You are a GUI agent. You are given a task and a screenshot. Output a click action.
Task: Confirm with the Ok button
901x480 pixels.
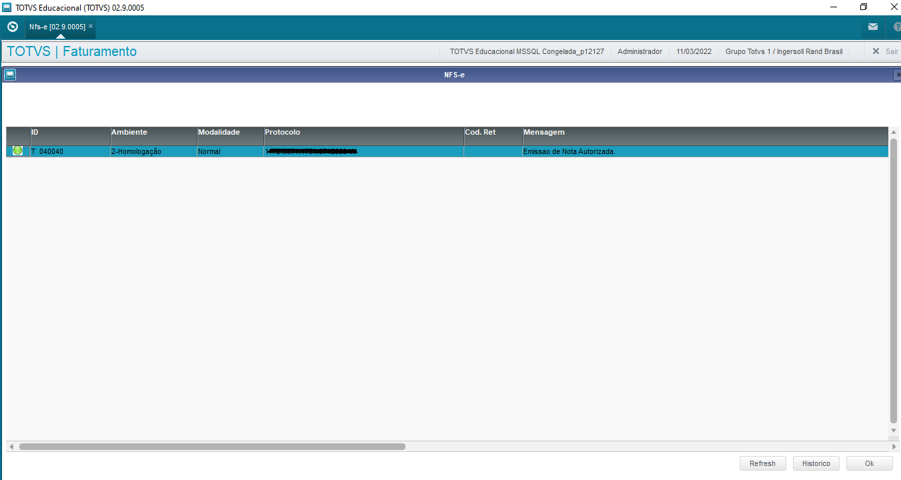[x=870, y=463]
